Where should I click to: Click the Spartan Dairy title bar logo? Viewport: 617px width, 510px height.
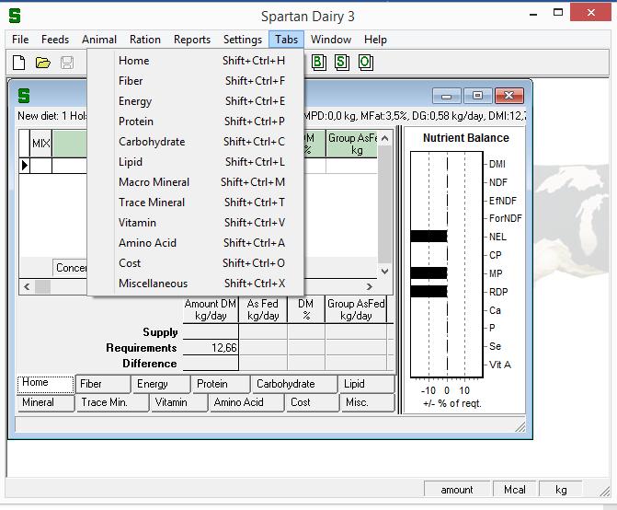point(15,16)
